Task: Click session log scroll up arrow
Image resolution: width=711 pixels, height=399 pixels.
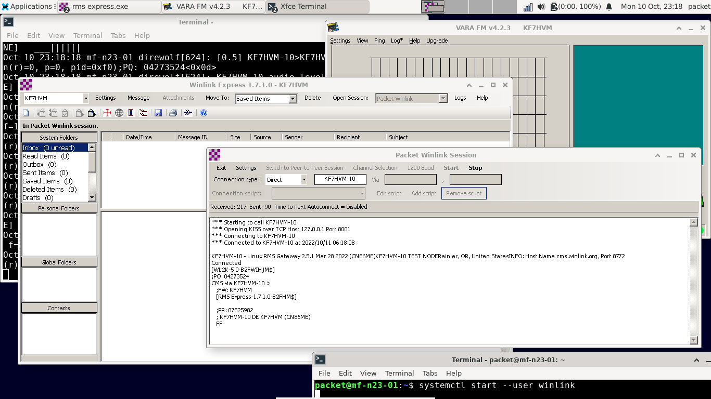Action: [693, 222]
